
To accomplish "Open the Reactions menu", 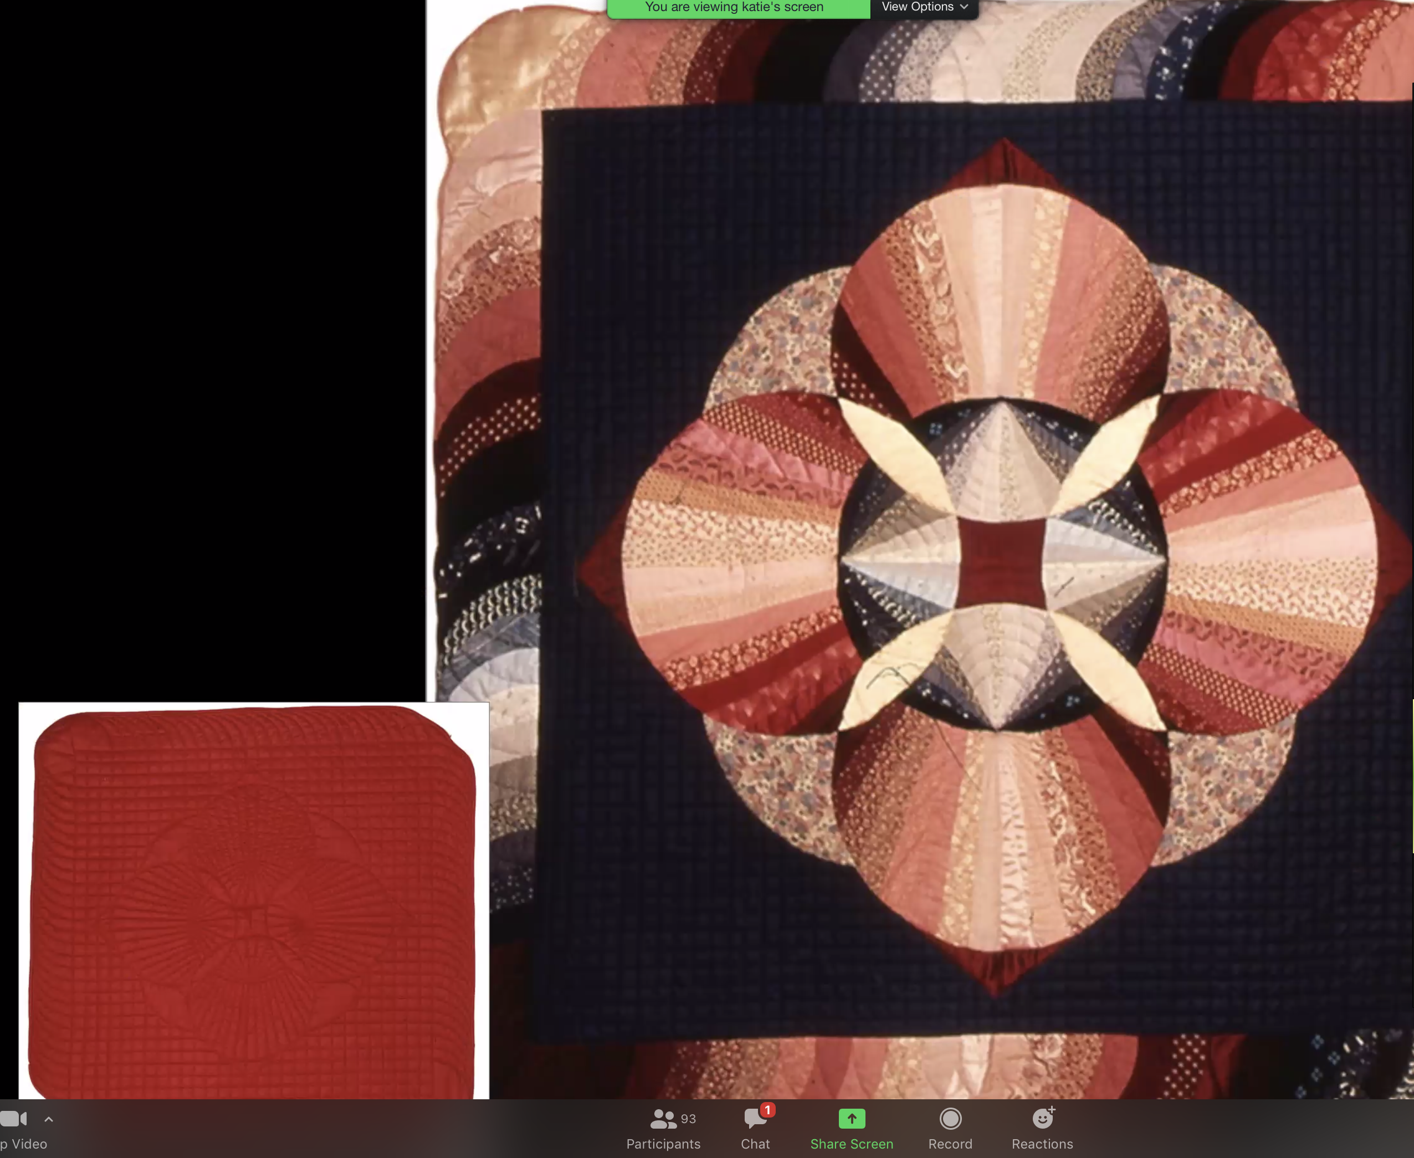I will click(1042, 1129).
